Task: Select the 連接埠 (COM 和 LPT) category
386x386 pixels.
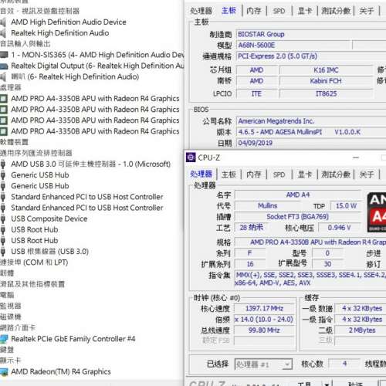Action: click(x=34, y=262)
